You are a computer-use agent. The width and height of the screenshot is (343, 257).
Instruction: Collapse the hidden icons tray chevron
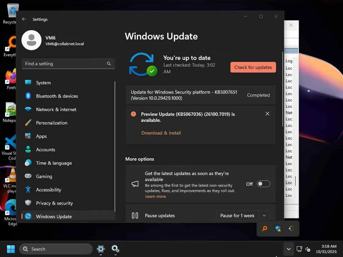tap(289, 249)
